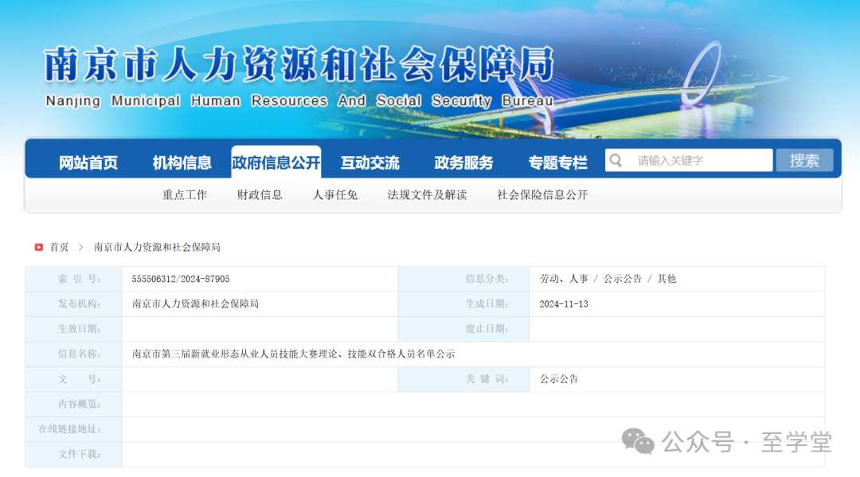Viewport: 860px width, 477px height.
Task: Click the red home breadcrumb icon
Action: 38,248
